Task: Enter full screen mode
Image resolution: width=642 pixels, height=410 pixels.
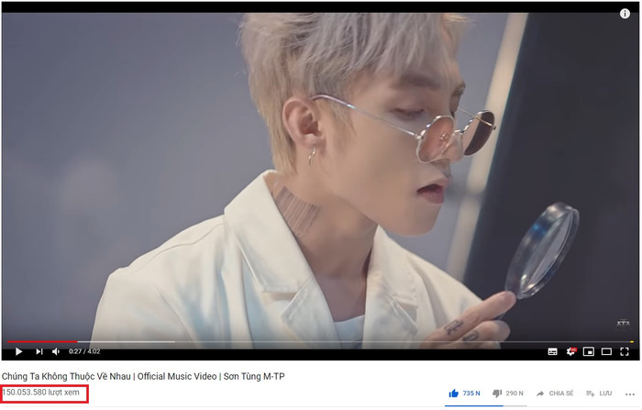Action: (625, 351)
